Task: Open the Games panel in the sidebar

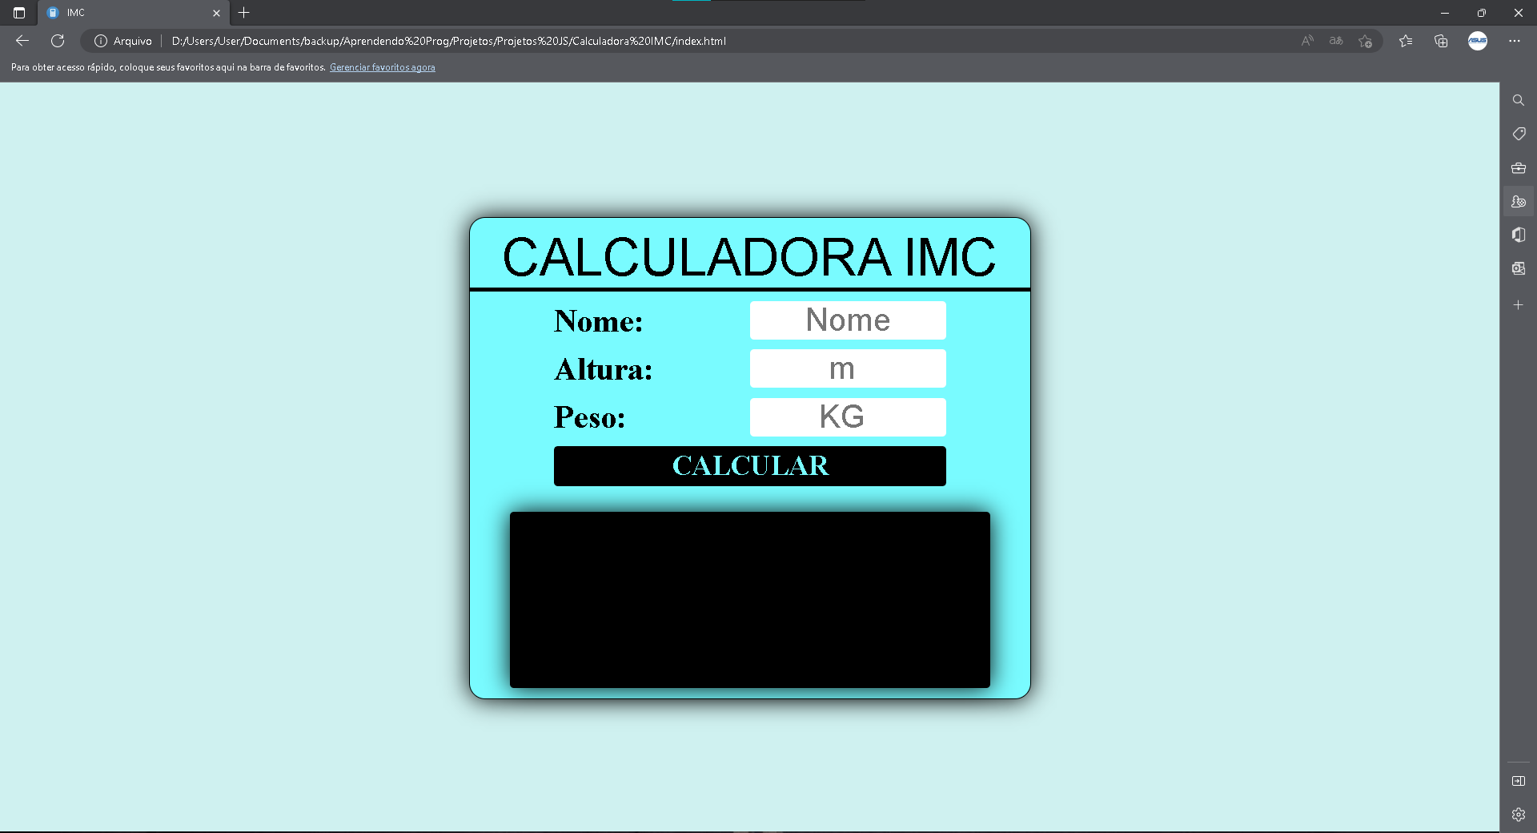Action: (1519, 201)
